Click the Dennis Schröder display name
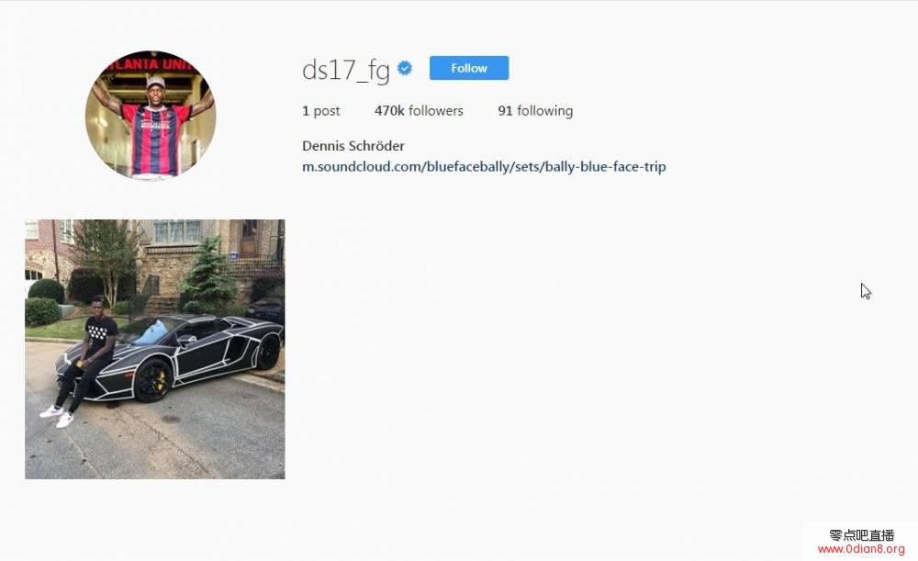The height and width of the screenshot is (561, 918). pyautogui.click(x=353, y=146)
